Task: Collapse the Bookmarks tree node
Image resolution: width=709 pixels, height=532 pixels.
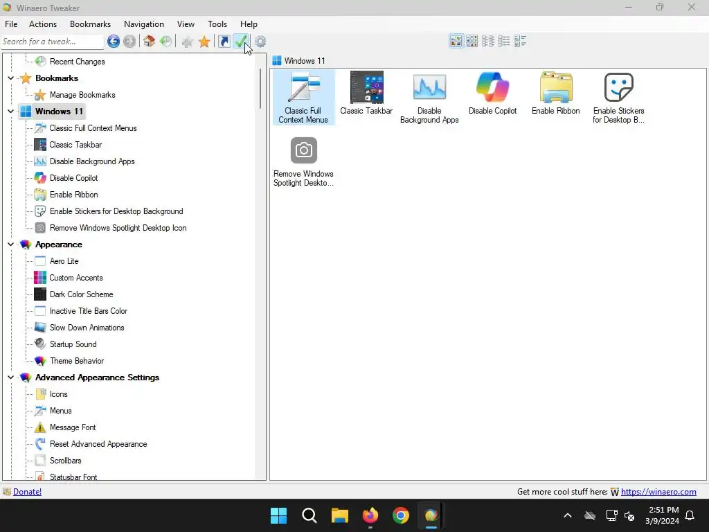Action: [10, 78]
